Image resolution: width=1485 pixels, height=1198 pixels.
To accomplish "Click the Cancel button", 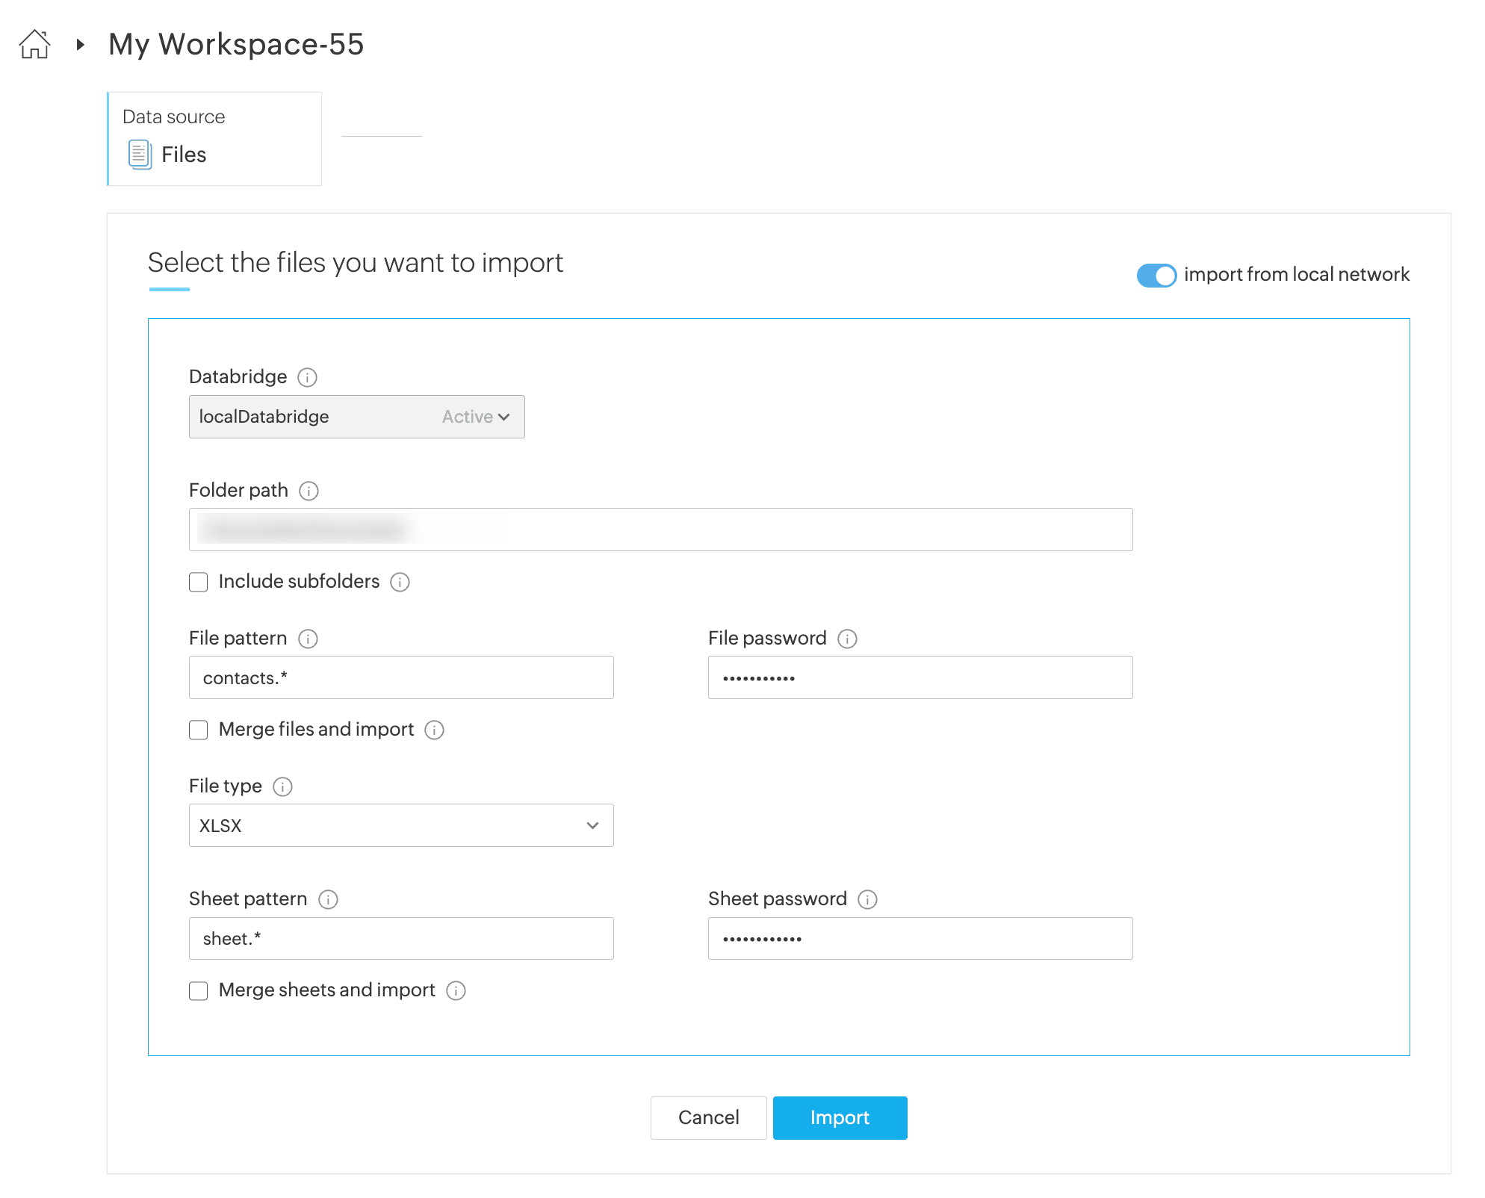I will (x=708, y=1117).
